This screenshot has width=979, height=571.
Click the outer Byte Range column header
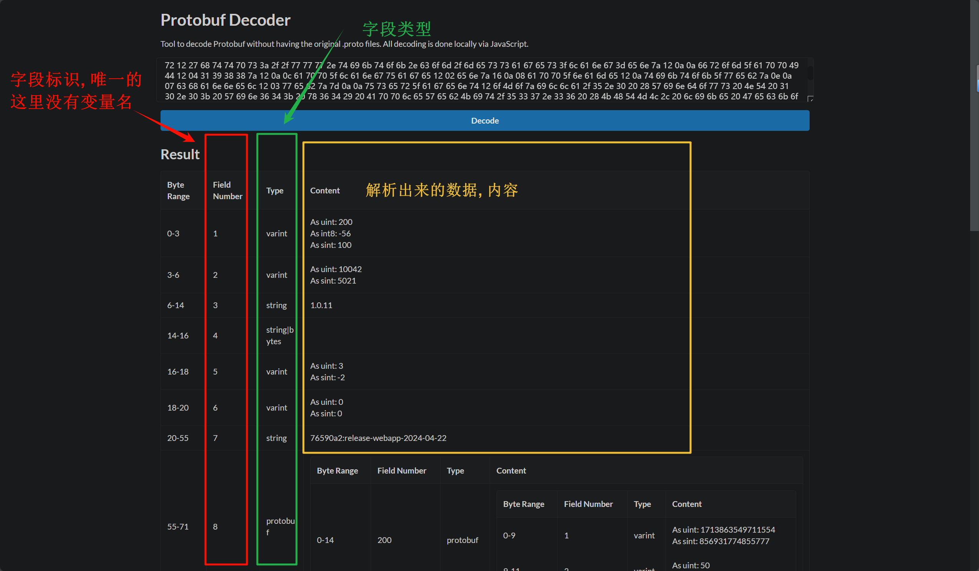178,190
